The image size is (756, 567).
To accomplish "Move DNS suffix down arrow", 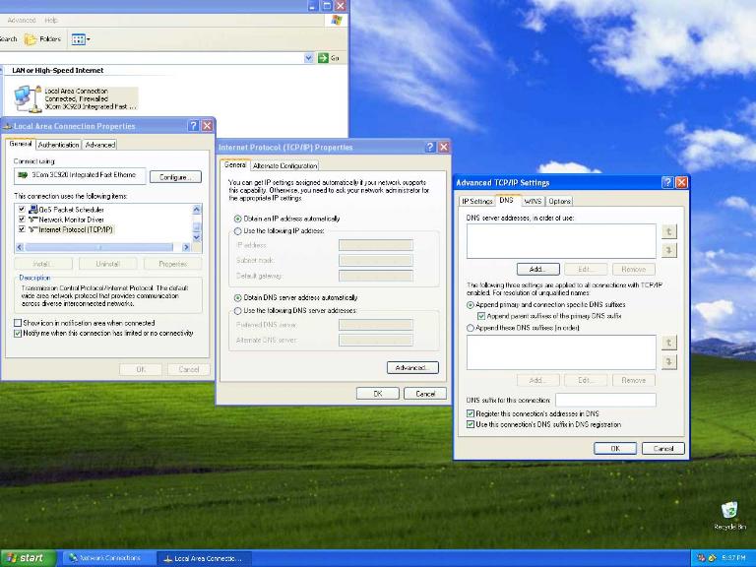I will pos(668,361).
